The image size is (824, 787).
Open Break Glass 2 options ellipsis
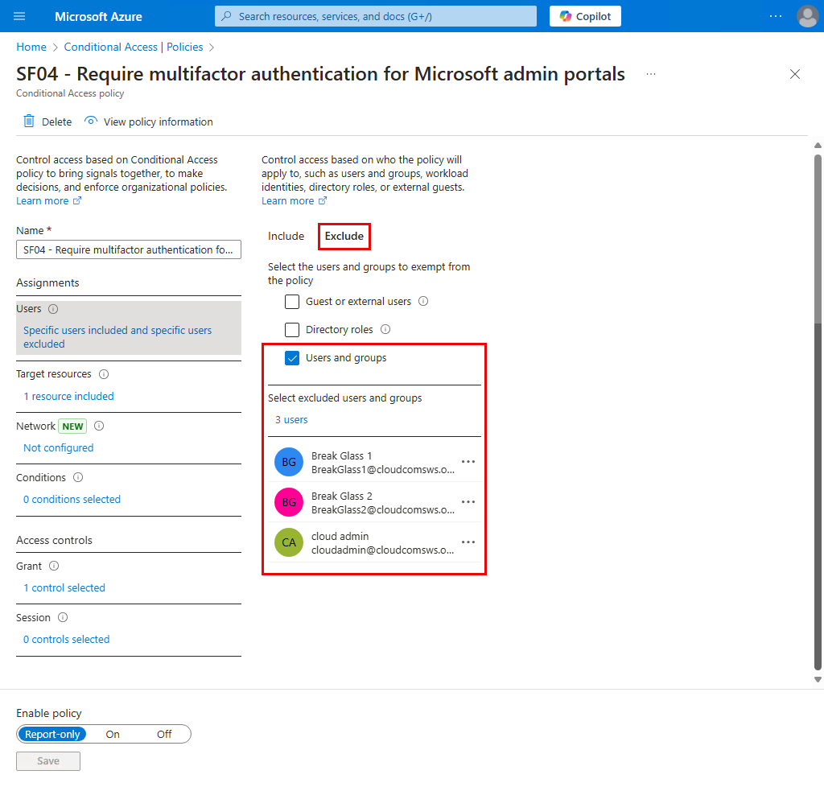468,501
